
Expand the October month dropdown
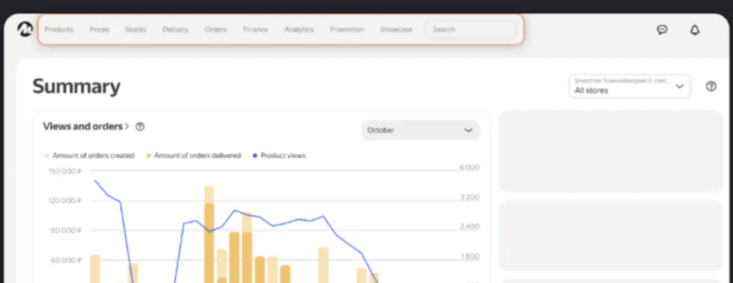point(420,130)
